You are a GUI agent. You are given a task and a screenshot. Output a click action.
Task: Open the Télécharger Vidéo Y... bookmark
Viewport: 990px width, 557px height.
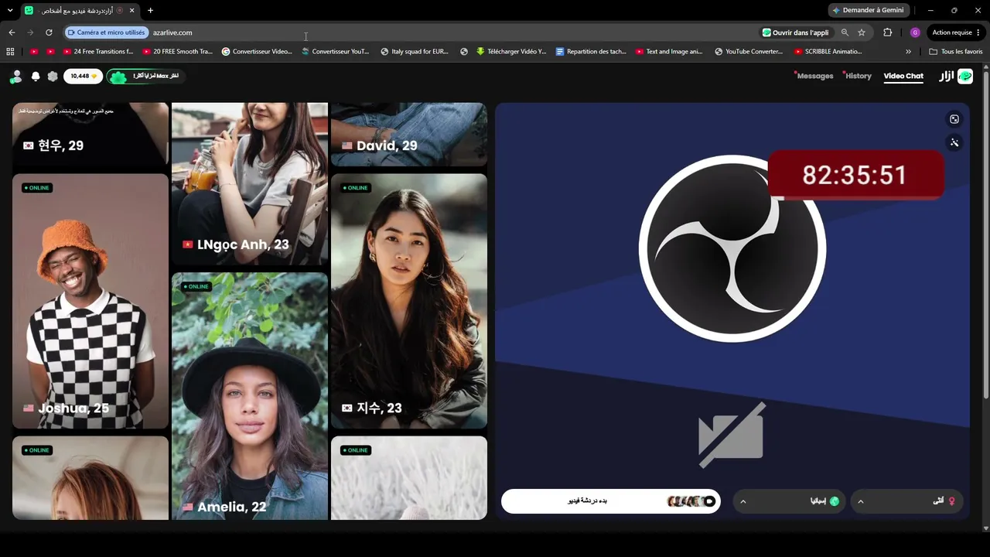click(511, 52)
